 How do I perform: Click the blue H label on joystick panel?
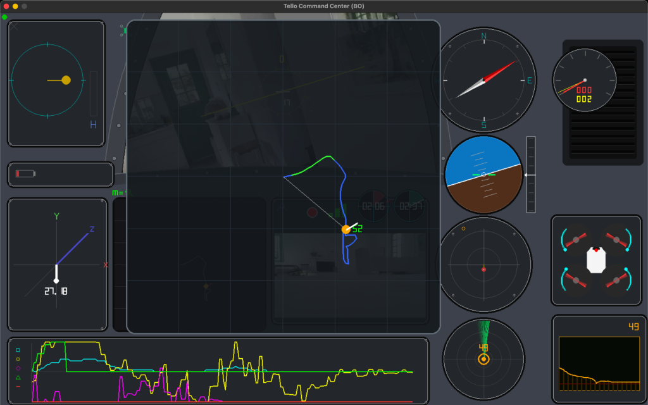click(x=93, y=125)
